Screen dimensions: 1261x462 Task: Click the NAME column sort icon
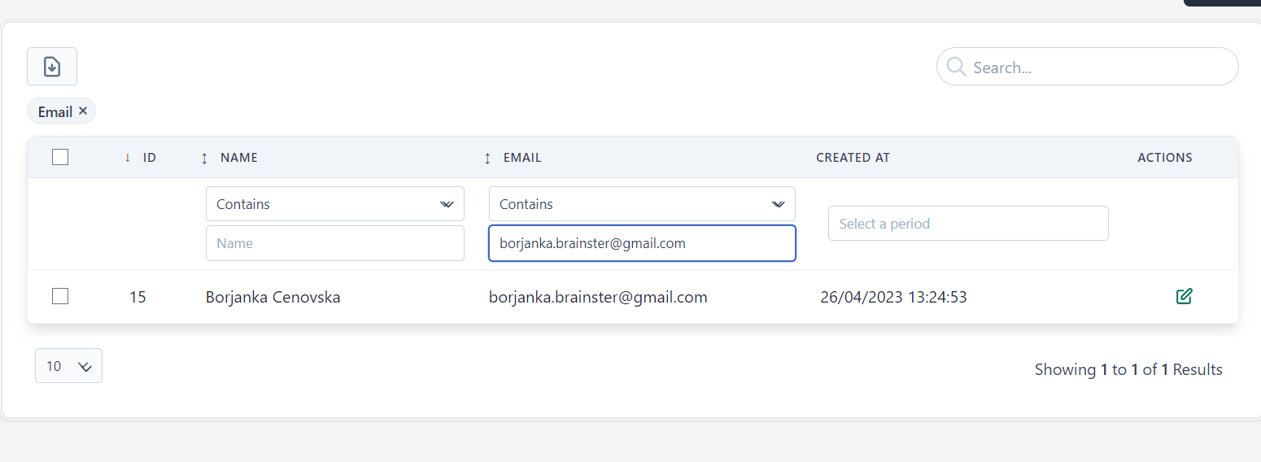click(x=205, y=159)
